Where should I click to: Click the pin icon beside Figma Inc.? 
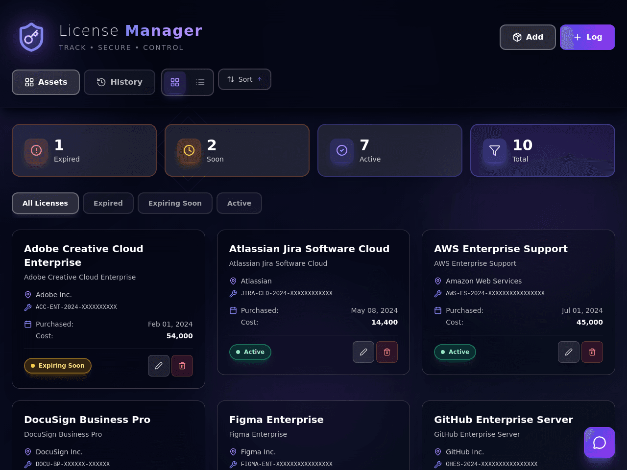pyautogui.click(x=233, y=452)
